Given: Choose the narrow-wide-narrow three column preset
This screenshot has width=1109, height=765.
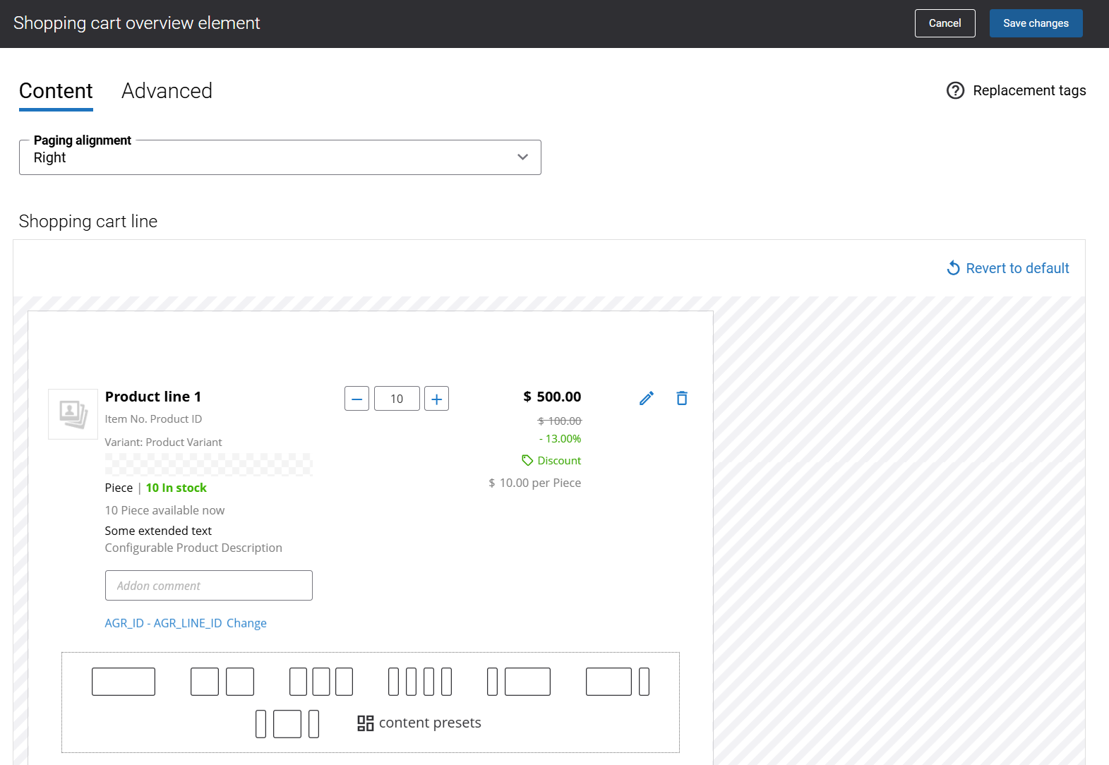Looking at the screenshot, I should click(287, 724).
